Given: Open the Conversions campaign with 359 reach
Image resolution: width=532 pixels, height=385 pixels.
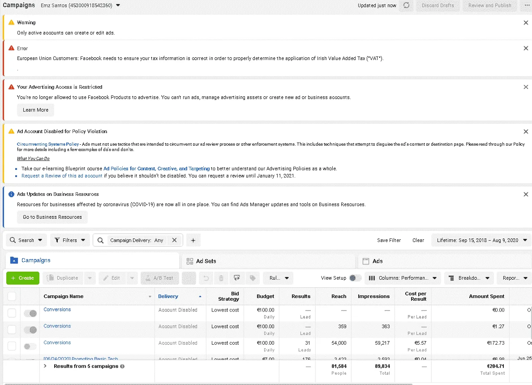Looking at the screenshot, I should click(57, 326).
